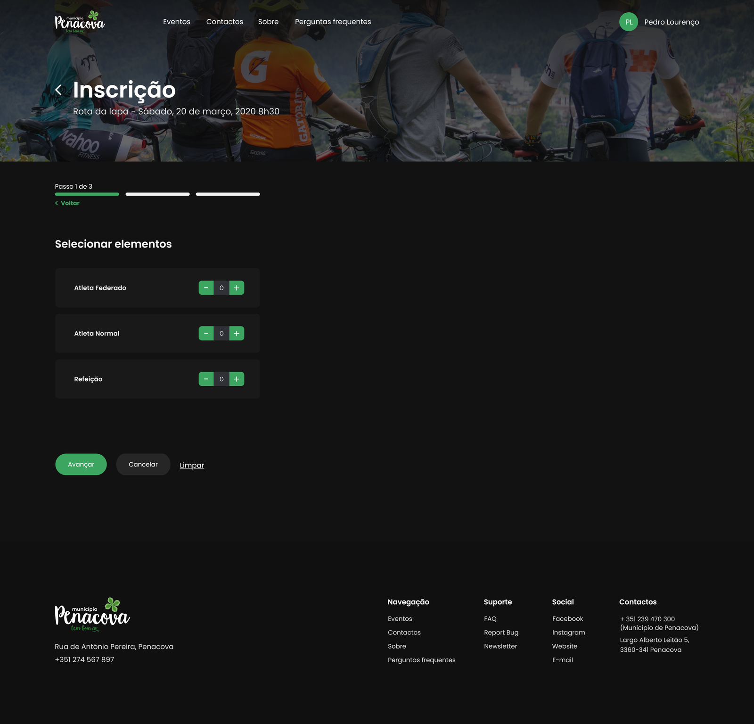Screen dimensions: 754x724
Task: Click the back arrow beside Inscrição
Action: click(x=58, y=90)
